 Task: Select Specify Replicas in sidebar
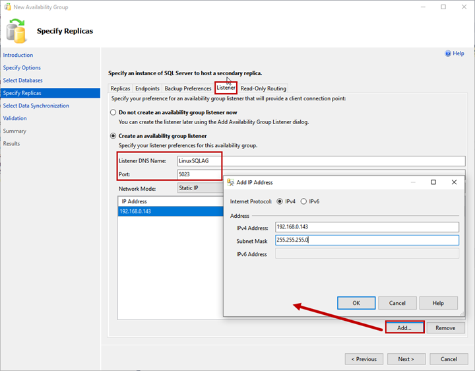(50, 93)
